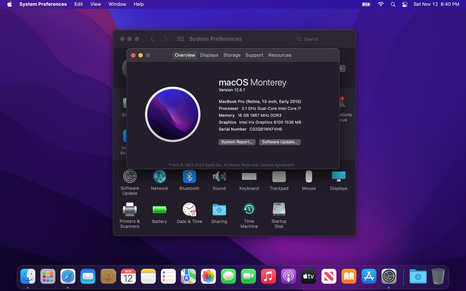Open Podcasts from the Dock
Screen dimensions: 466x291
(289, 276)
